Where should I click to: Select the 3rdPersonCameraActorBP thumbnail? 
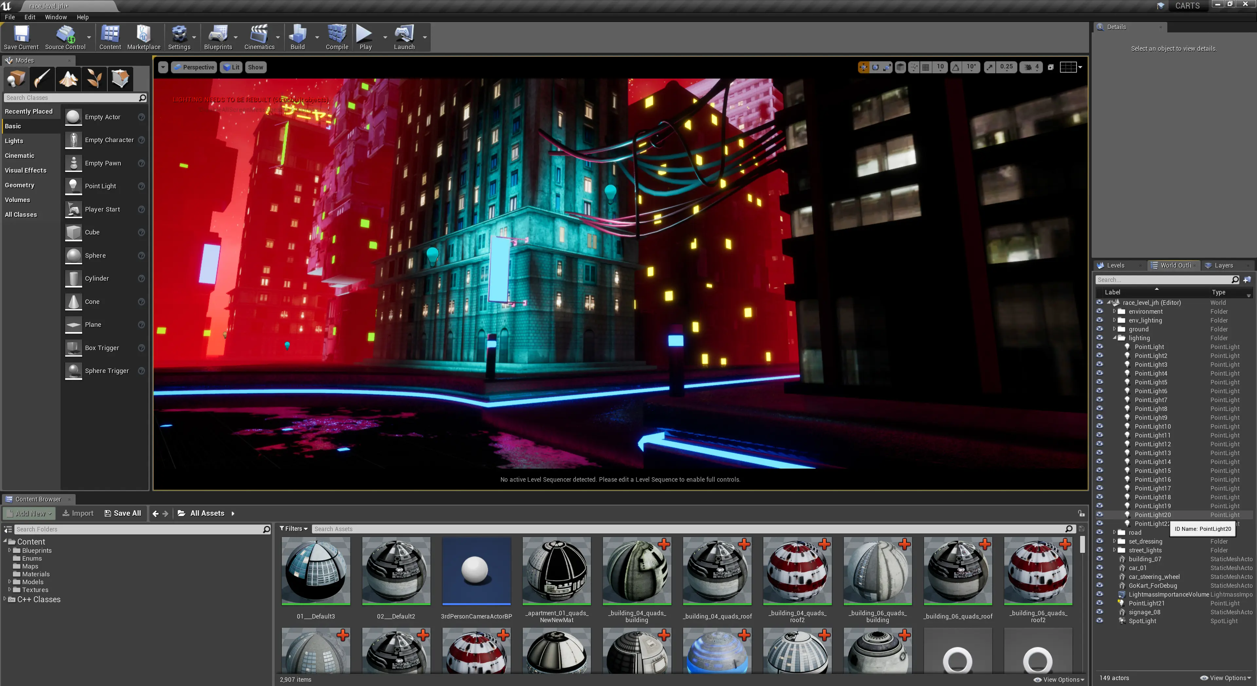476,571
